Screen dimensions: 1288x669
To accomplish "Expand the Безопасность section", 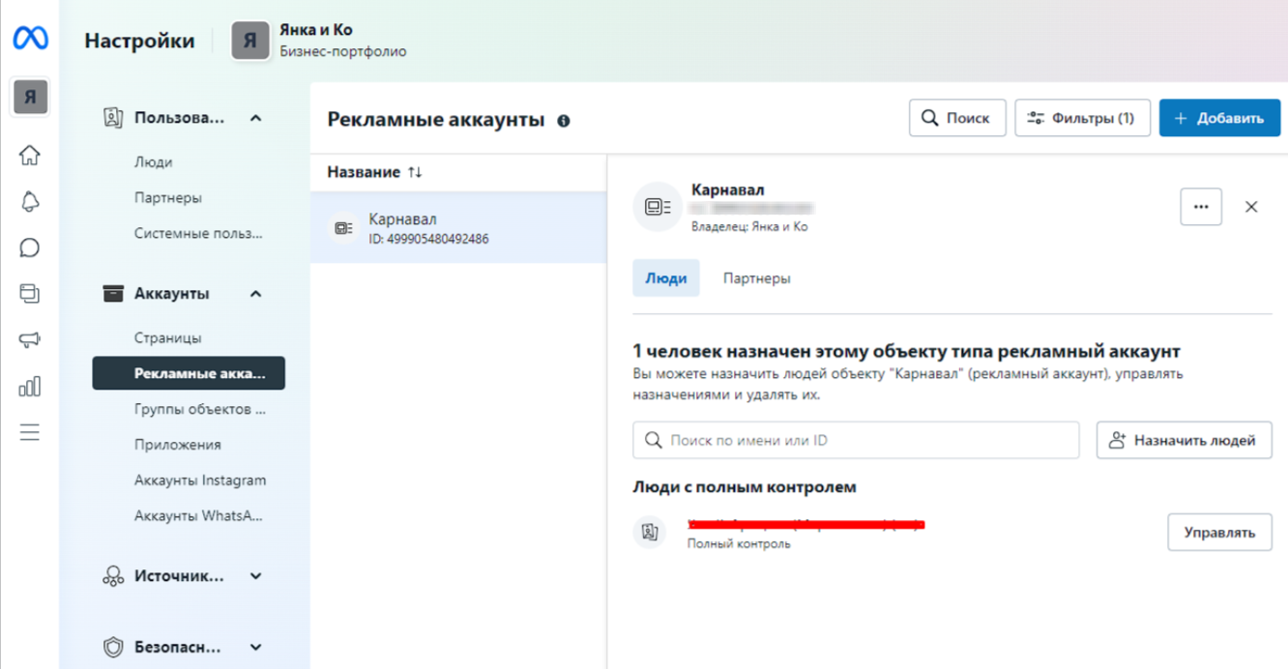I will (255, 647).
